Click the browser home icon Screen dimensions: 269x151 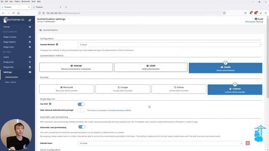pos(18,13)
